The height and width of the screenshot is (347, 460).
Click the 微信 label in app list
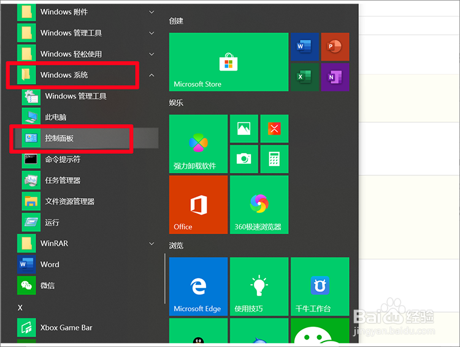tap(47, 286)
